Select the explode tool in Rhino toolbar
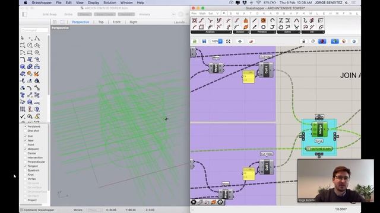Viewport: 380px width, 213px height. (x=37, y=73)
